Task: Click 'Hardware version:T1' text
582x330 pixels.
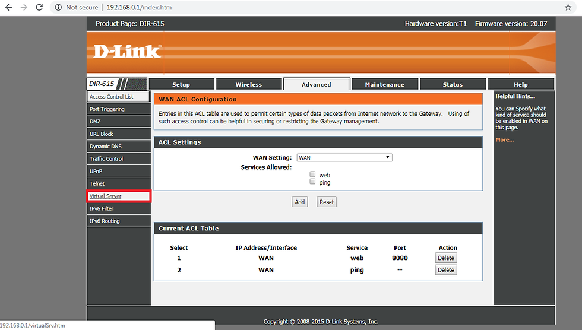Action: (436, 24)
